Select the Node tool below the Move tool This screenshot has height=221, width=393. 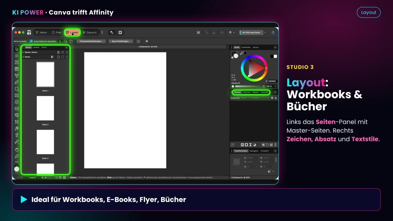point(17,56)
